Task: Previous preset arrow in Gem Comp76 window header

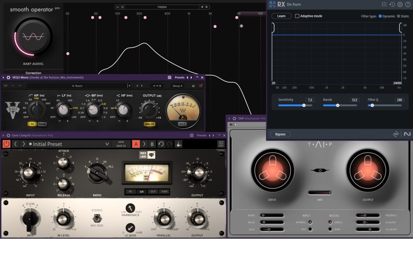Action: pos(210,135)
